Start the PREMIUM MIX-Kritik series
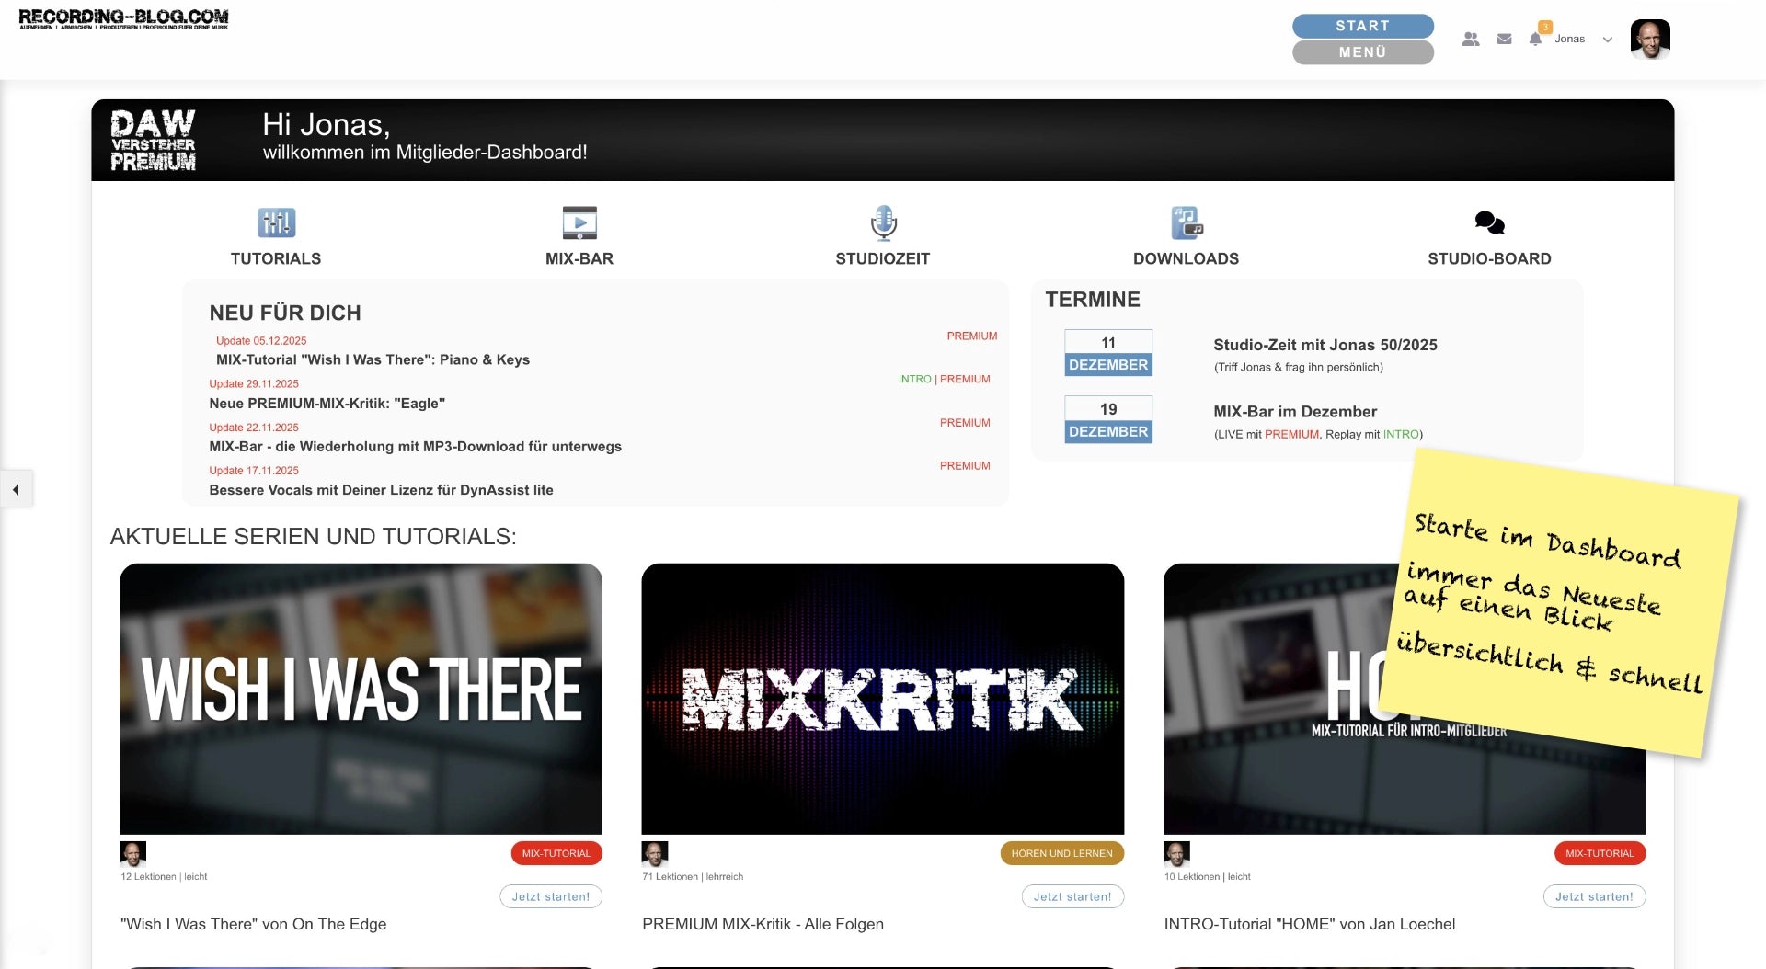This screenshot has width=1766, height=969. [1072, 896]
